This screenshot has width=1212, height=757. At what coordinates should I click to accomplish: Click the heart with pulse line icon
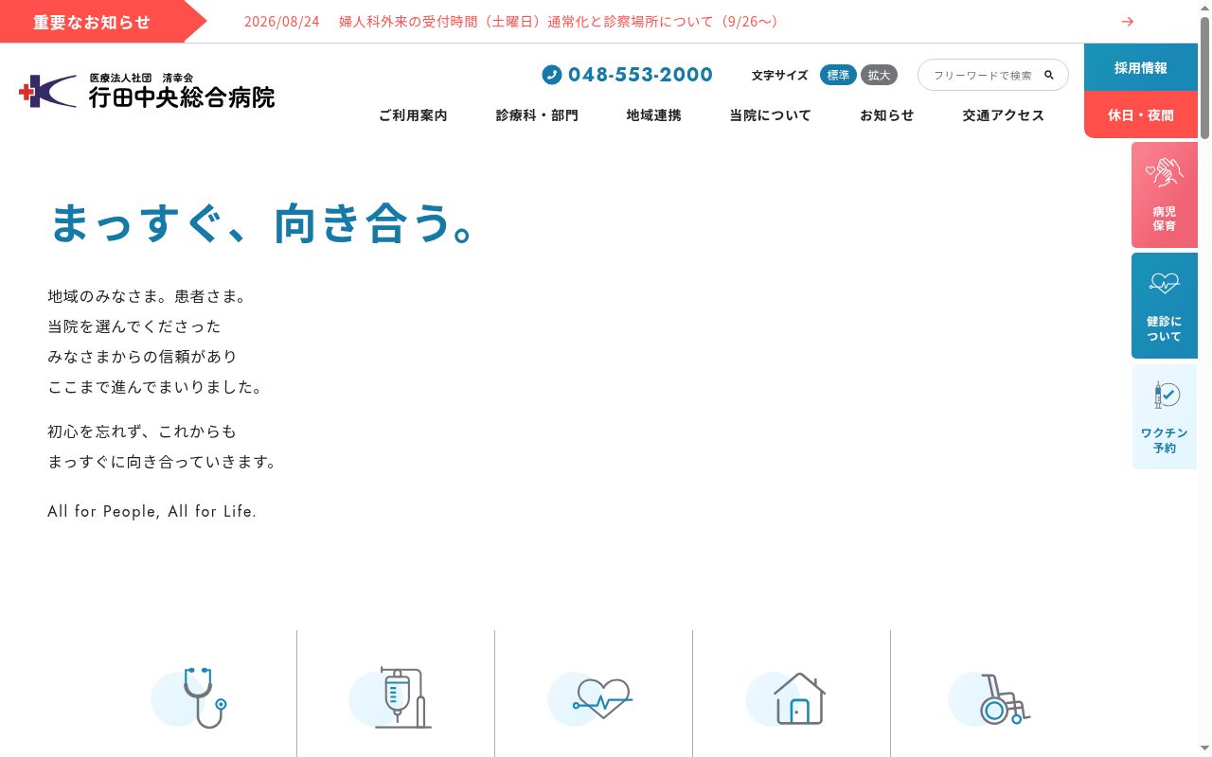[x=590, y=700]
